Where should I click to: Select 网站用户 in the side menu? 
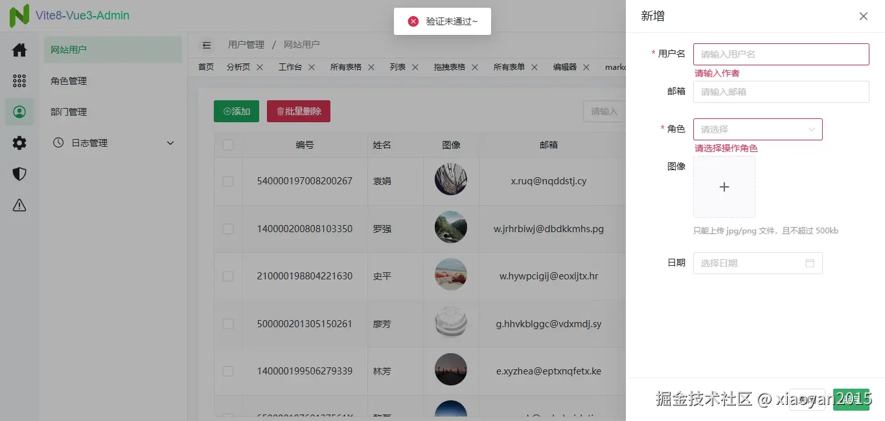pyautogui.click(x=113, y=50)
